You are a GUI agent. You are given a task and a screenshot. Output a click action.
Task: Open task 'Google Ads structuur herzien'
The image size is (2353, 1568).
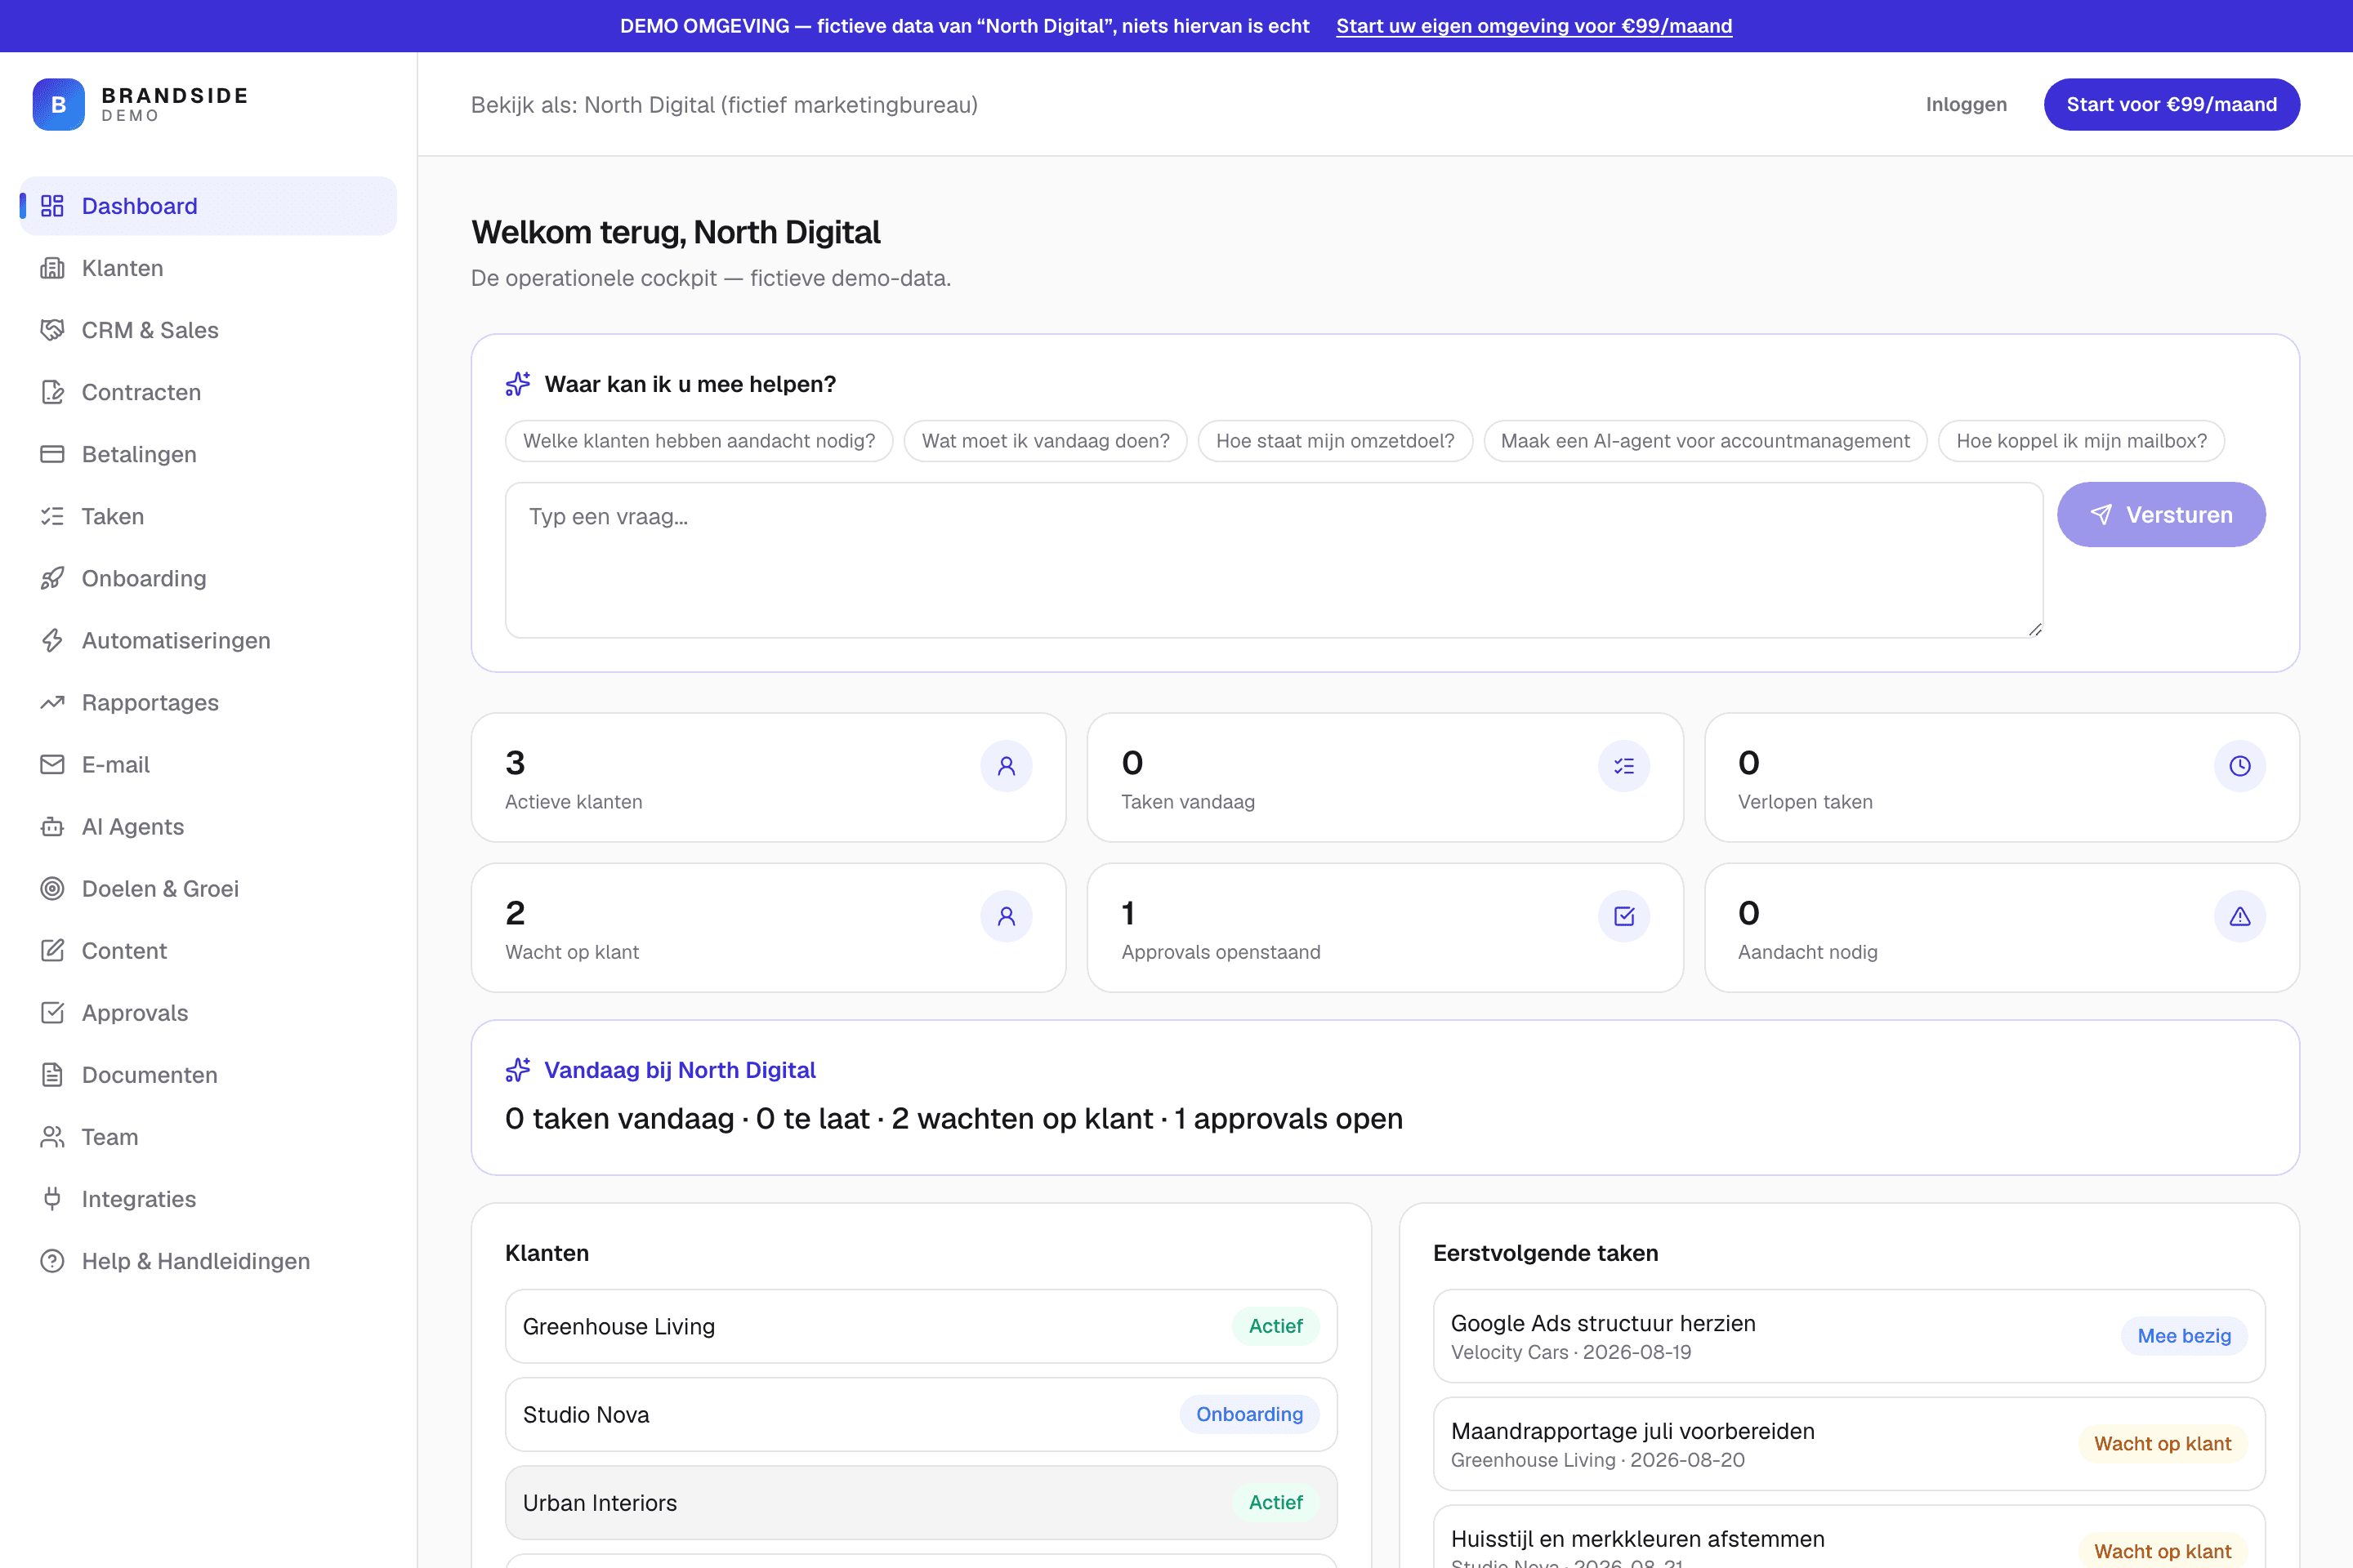(x=1849, y=1336)
